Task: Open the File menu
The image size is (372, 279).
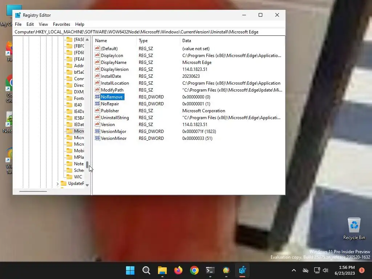Action: 18,24
